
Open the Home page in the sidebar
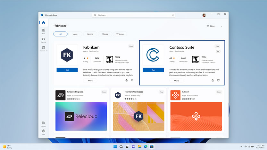pyautogui.click(x=43, y=23)
